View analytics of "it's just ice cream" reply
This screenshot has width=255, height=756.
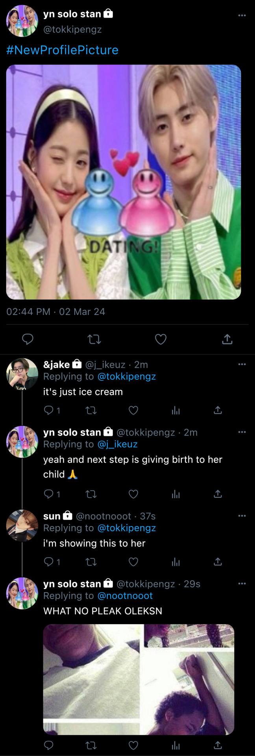(x=176, y=410)
